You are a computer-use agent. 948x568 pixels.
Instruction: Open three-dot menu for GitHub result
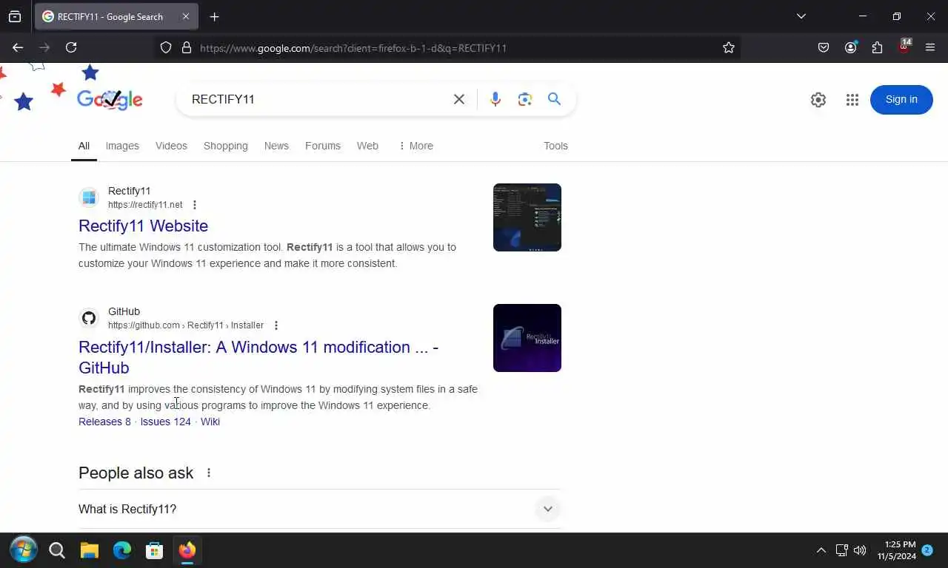point(276,325)
